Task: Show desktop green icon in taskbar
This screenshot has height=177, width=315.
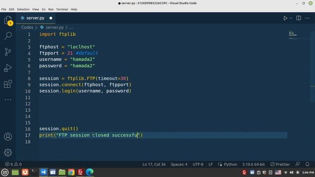Action: click(15, 172)
